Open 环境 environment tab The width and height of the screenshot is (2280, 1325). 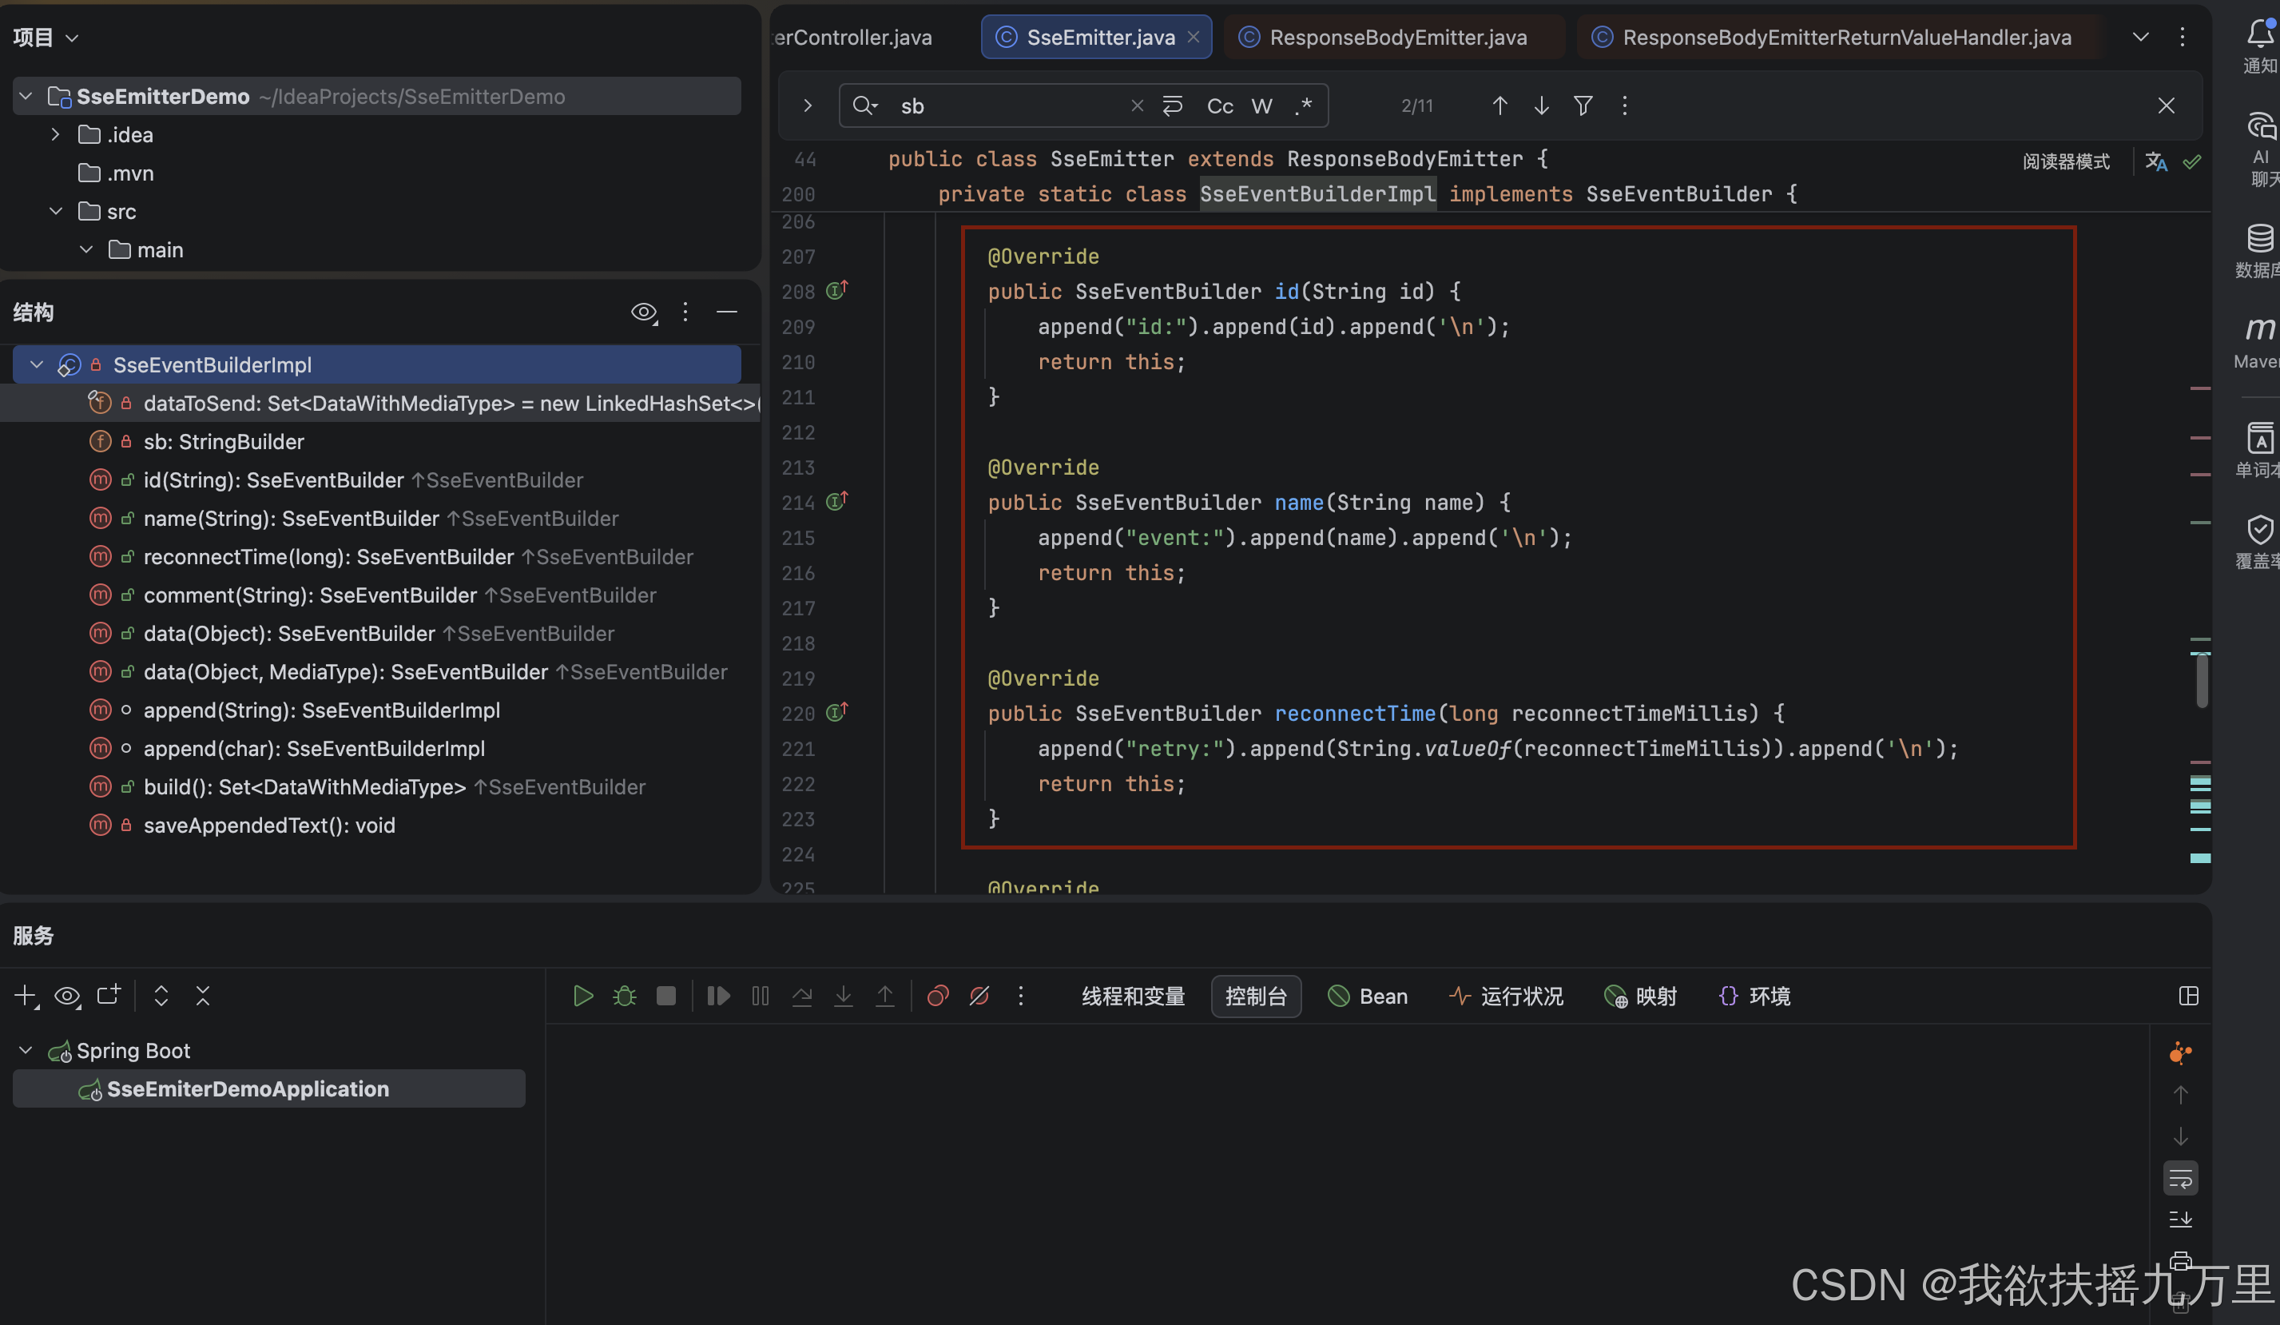click(1754, 996)
